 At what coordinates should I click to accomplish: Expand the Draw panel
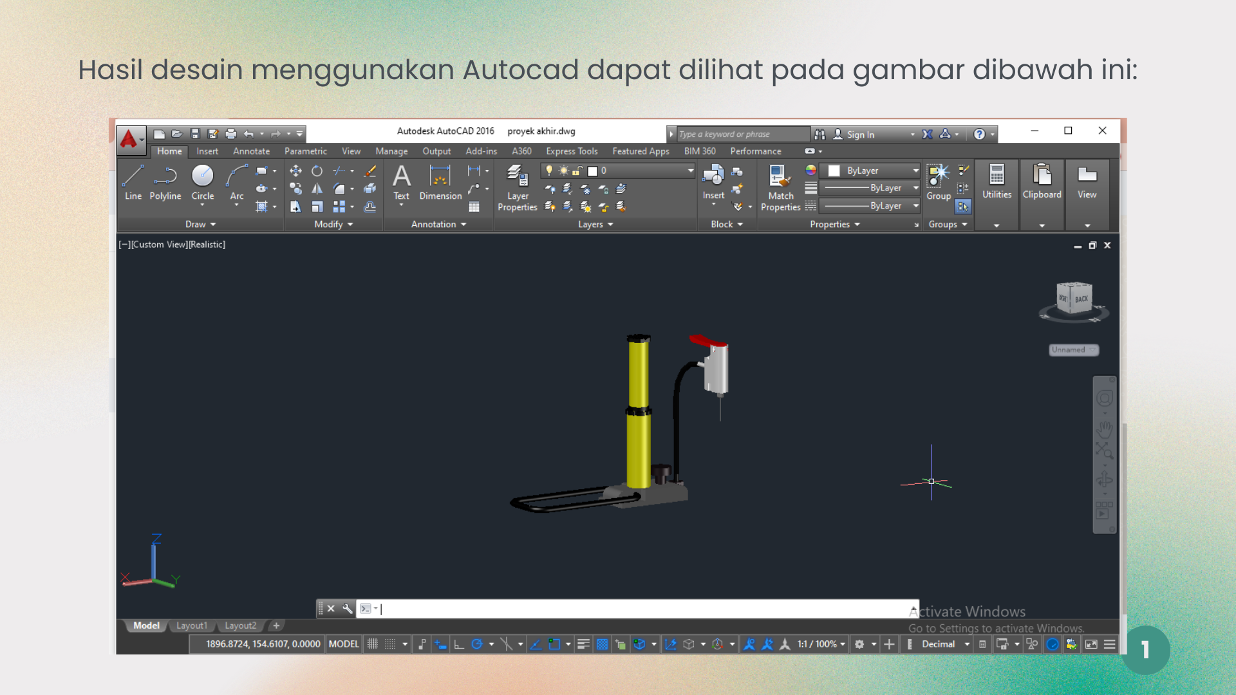200,224
